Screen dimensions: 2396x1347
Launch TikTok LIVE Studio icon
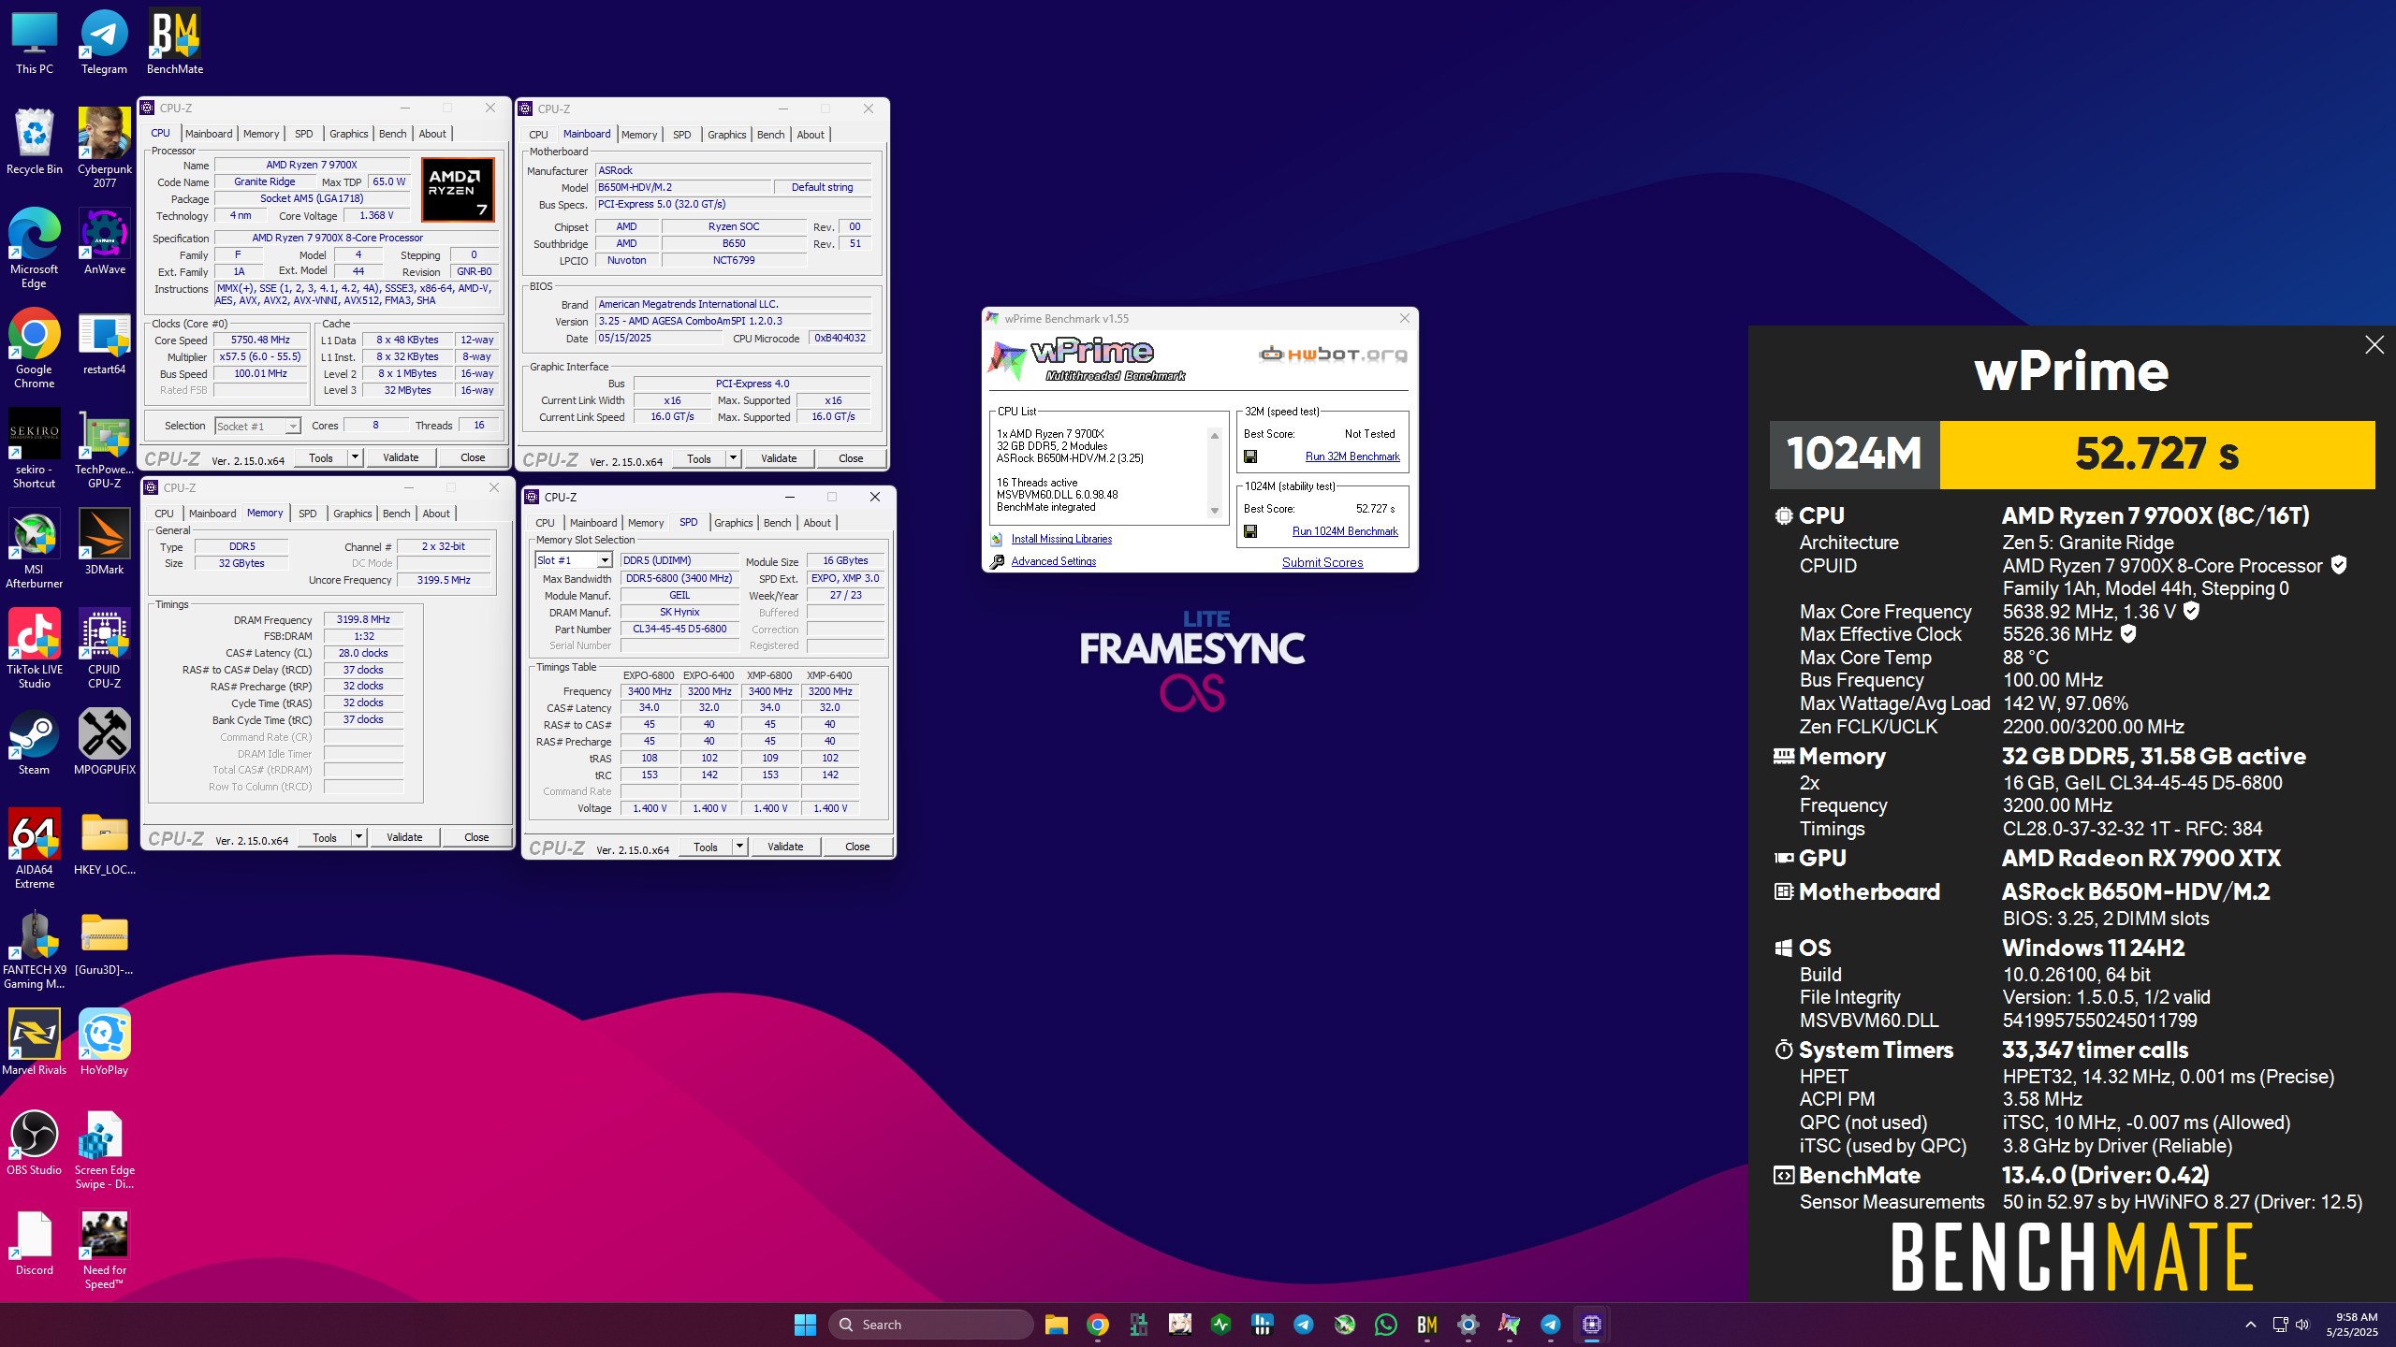35,649
